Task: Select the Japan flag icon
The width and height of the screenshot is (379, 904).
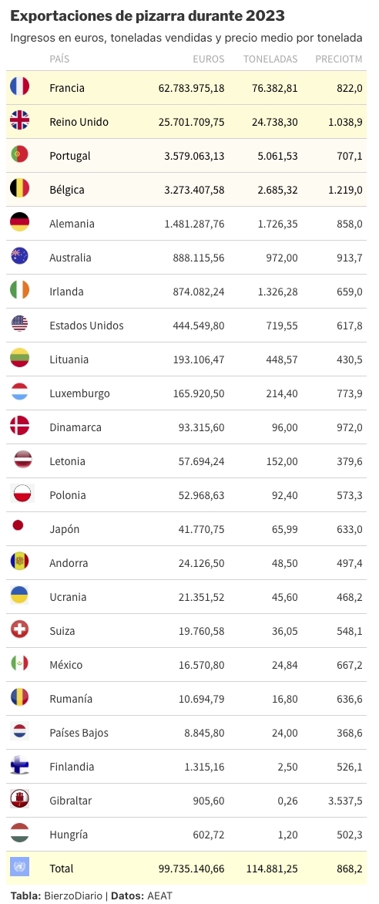Action: click(x=18, y=525)
